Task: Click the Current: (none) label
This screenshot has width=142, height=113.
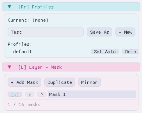Action: coord(28,20)
